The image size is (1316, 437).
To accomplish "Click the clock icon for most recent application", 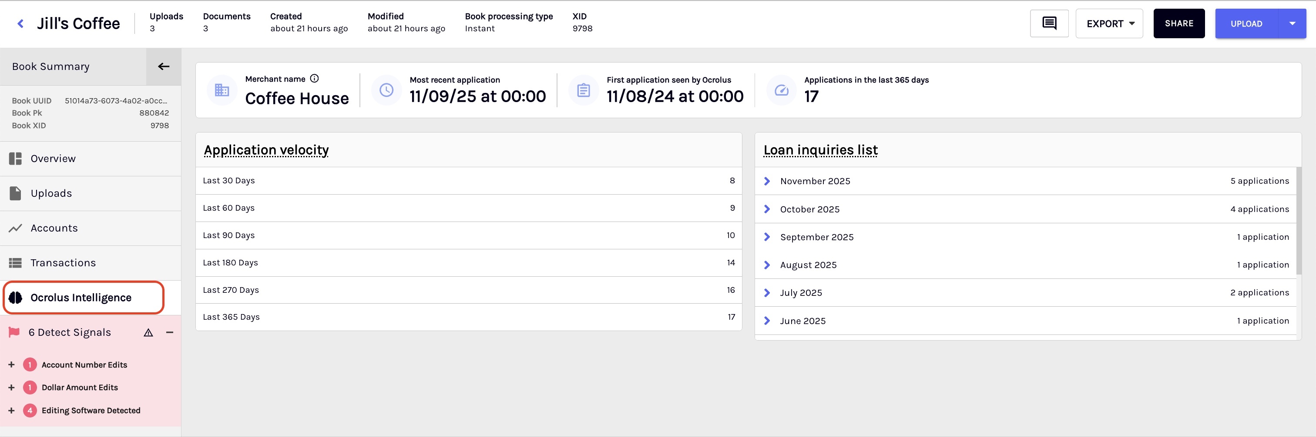I will pos(386,90).
